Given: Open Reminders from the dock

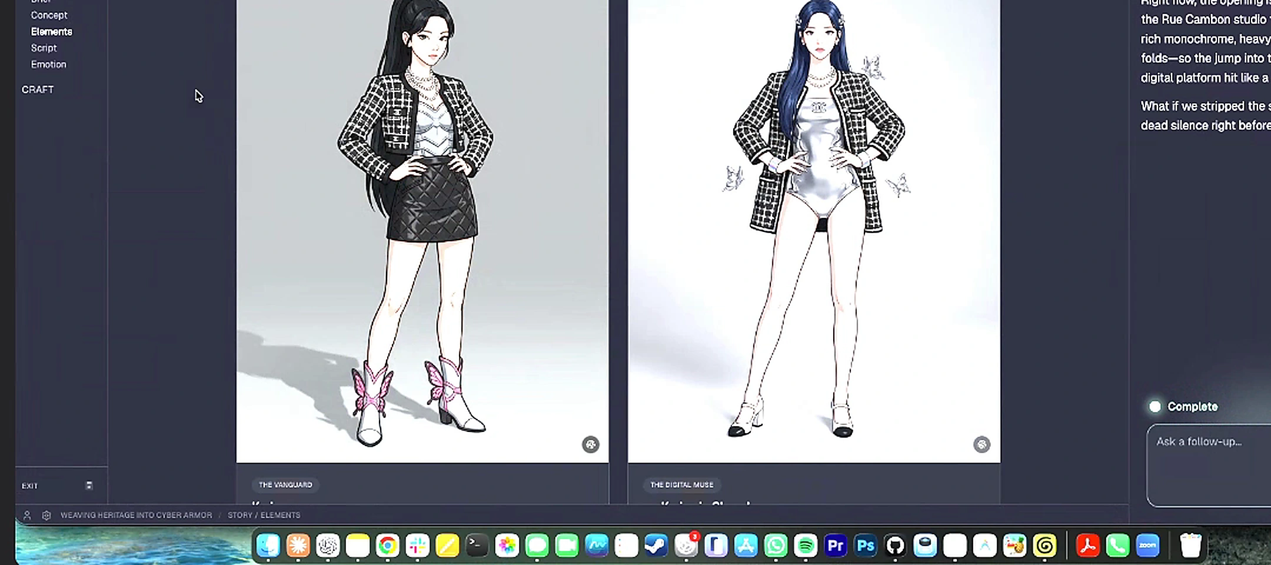Looking at the screenshot, I should point(626,546).
